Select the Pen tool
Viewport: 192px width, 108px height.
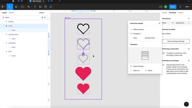click(28, 7)
